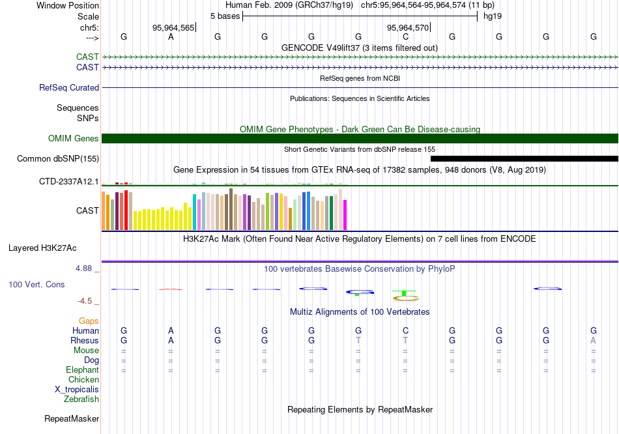The width and height of the screenshot is (619, 434).
Task: Click the green T PhyloP conservation logo
Action: pyautogui.click(x=404, y=293)
